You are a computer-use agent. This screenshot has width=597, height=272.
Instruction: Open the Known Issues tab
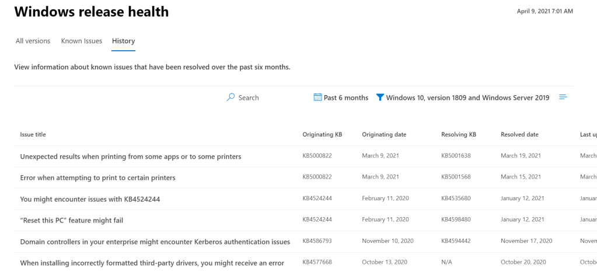pos(82,41)
